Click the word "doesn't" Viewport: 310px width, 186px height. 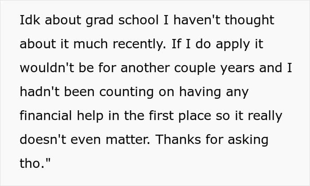coord(43,139)
